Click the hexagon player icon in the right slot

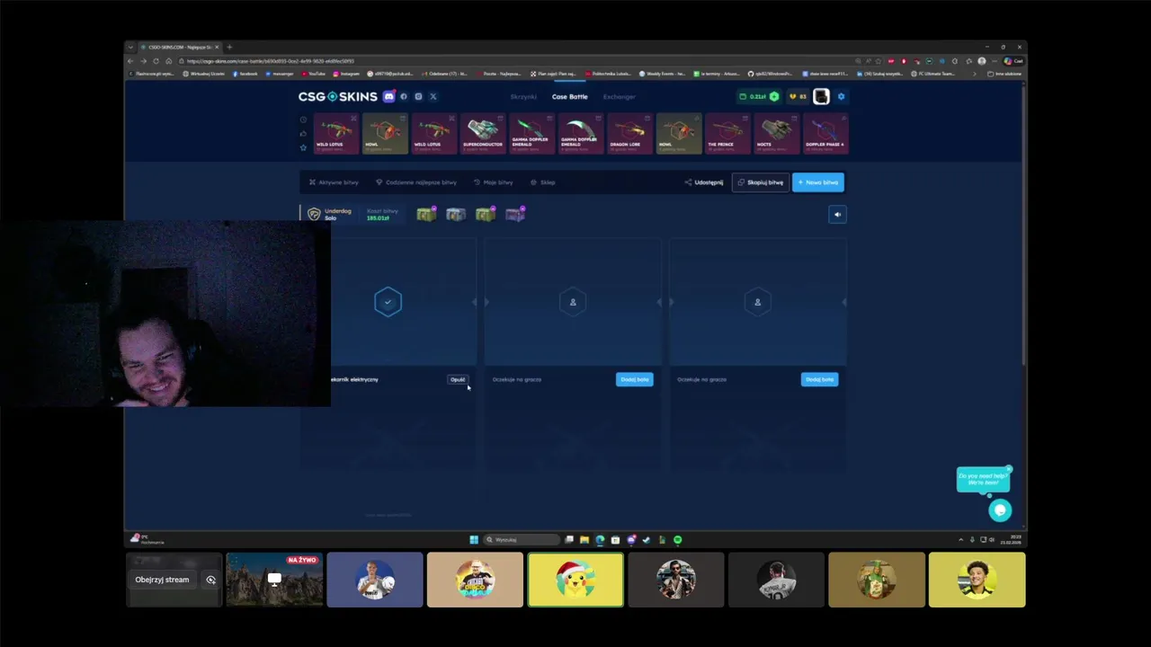click(757, 302)
